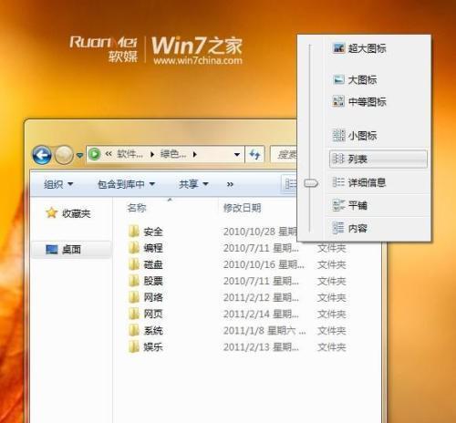Expand address bar history dropdown arrow

[237, 155]
